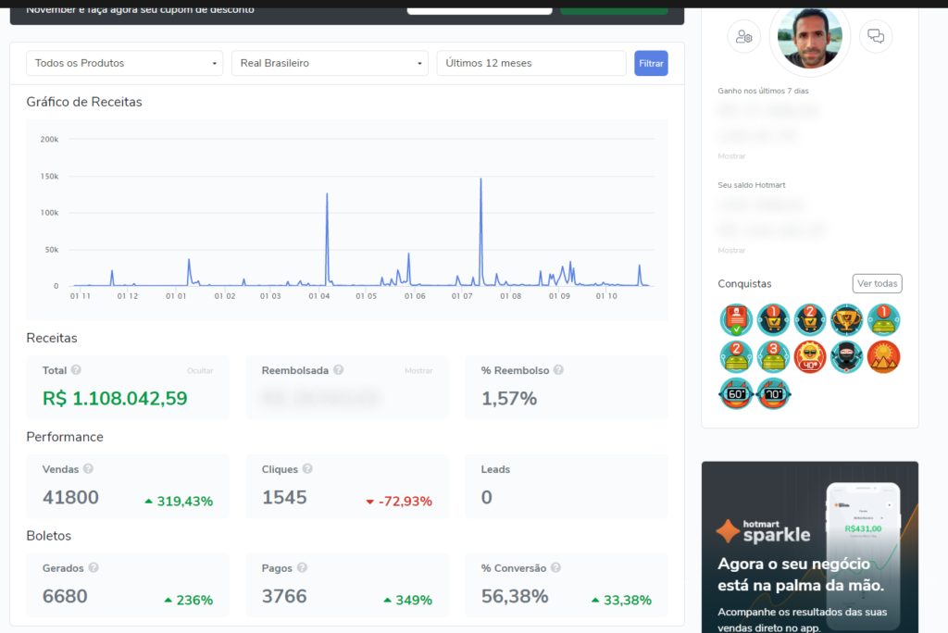Screen dimensions: 948x633
Task: Click the Pagos boletos count 3766
Action: point(284,596)
